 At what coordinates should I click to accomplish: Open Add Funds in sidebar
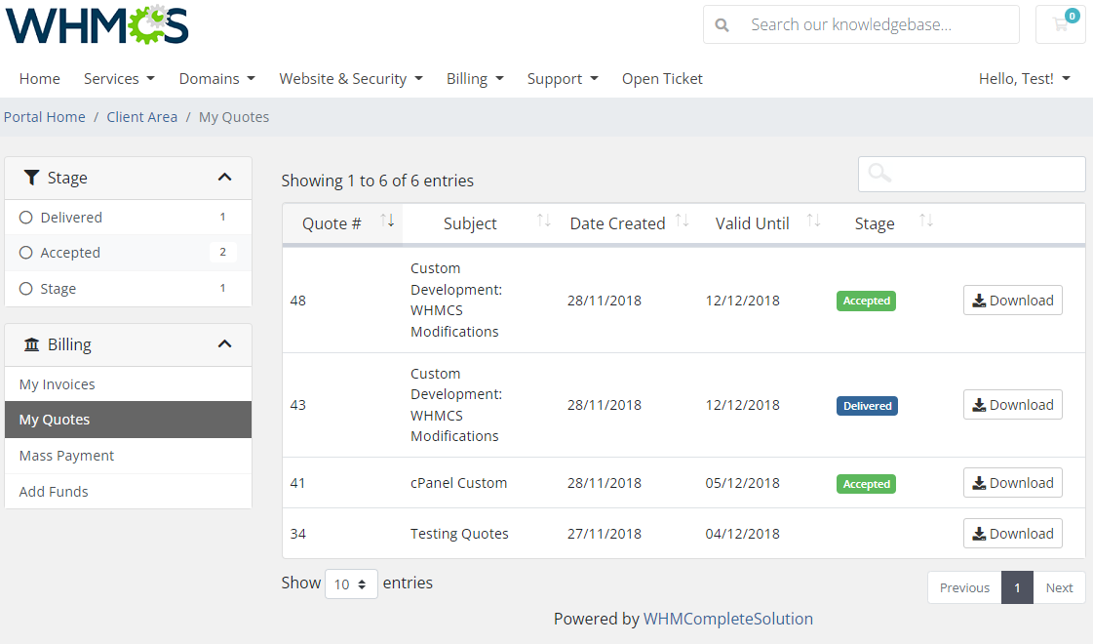(129, 491)
